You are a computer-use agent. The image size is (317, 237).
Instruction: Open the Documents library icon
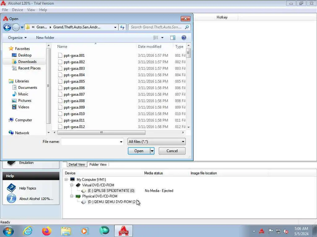(x=14, y=87)
